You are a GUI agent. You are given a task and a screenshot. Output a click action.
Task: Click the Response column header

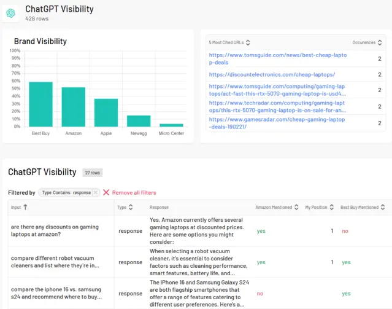pos(159,208)
